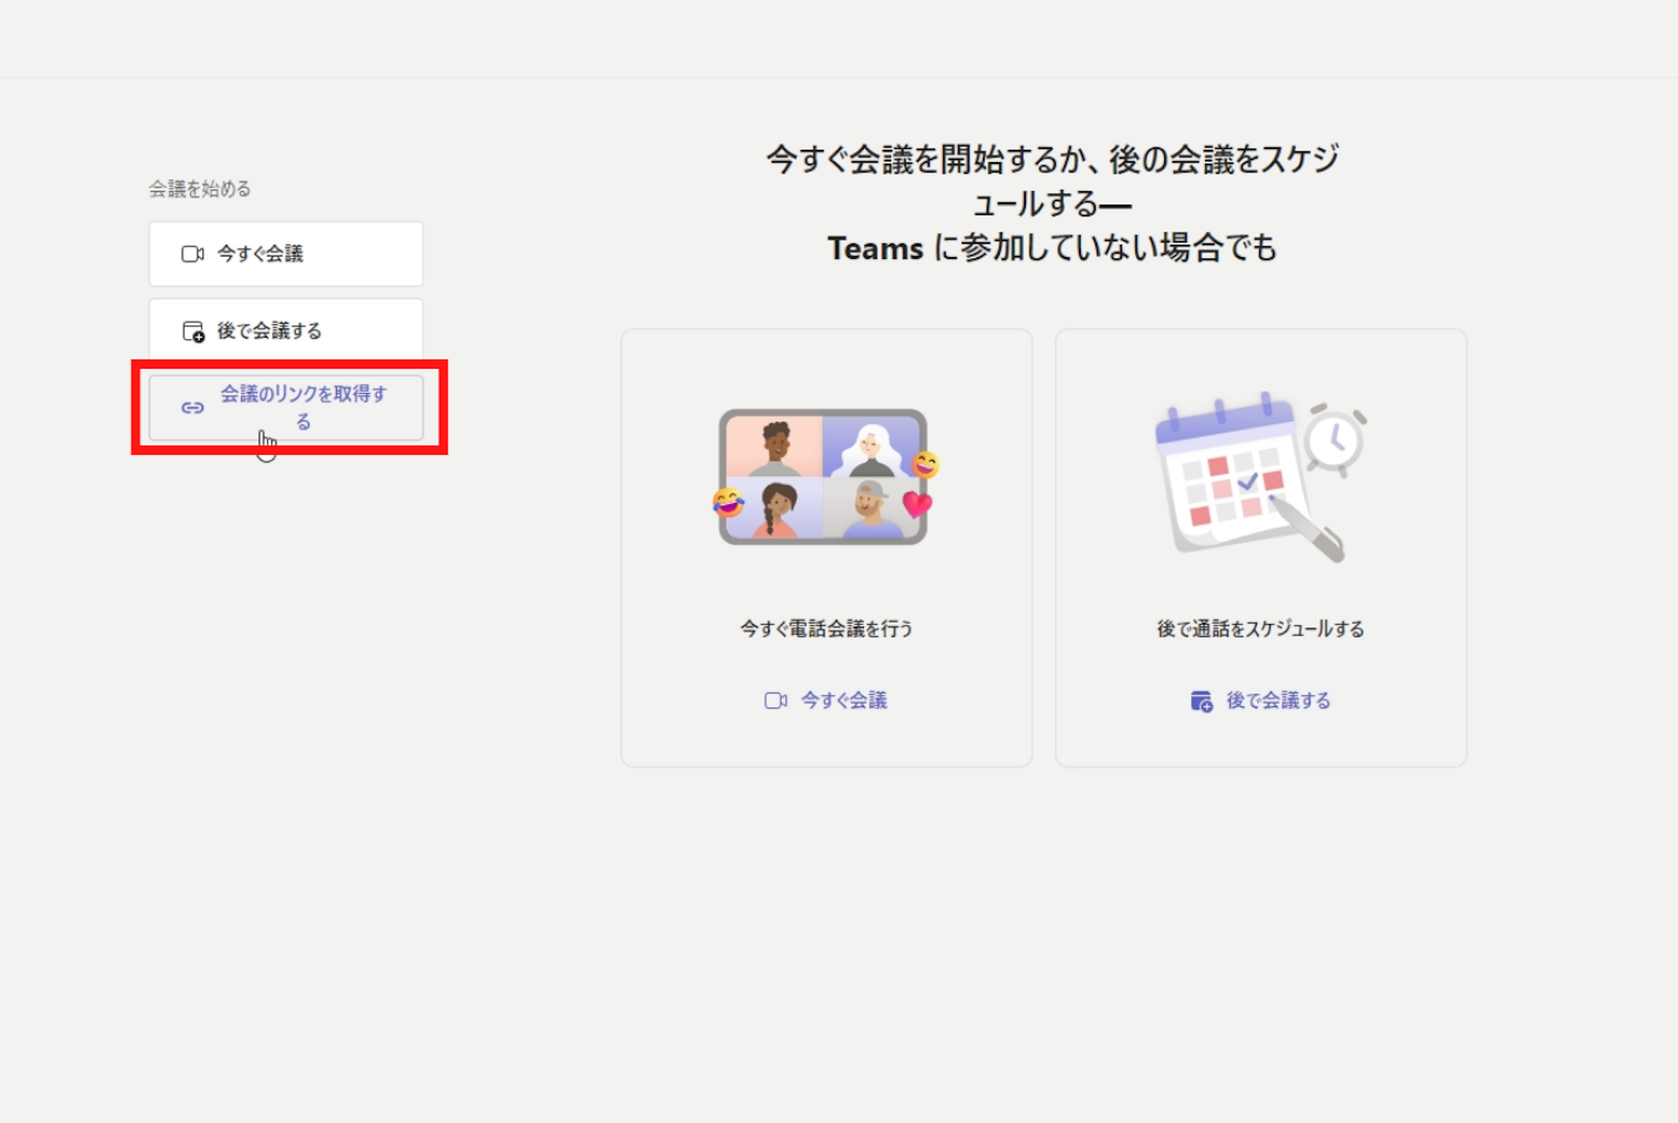Click the alarm clock in the calendar illustration
Viewport: 1678px width, 1123px height.
[x=1336, y=438]
